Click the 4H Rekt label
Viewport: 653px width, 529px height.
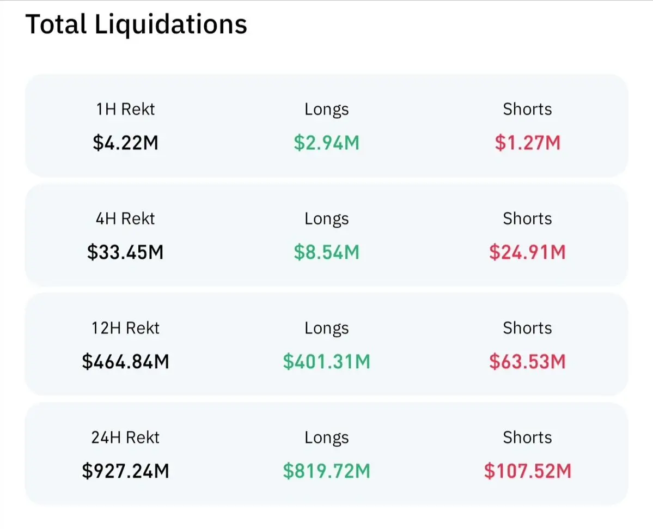click(125, 219)
